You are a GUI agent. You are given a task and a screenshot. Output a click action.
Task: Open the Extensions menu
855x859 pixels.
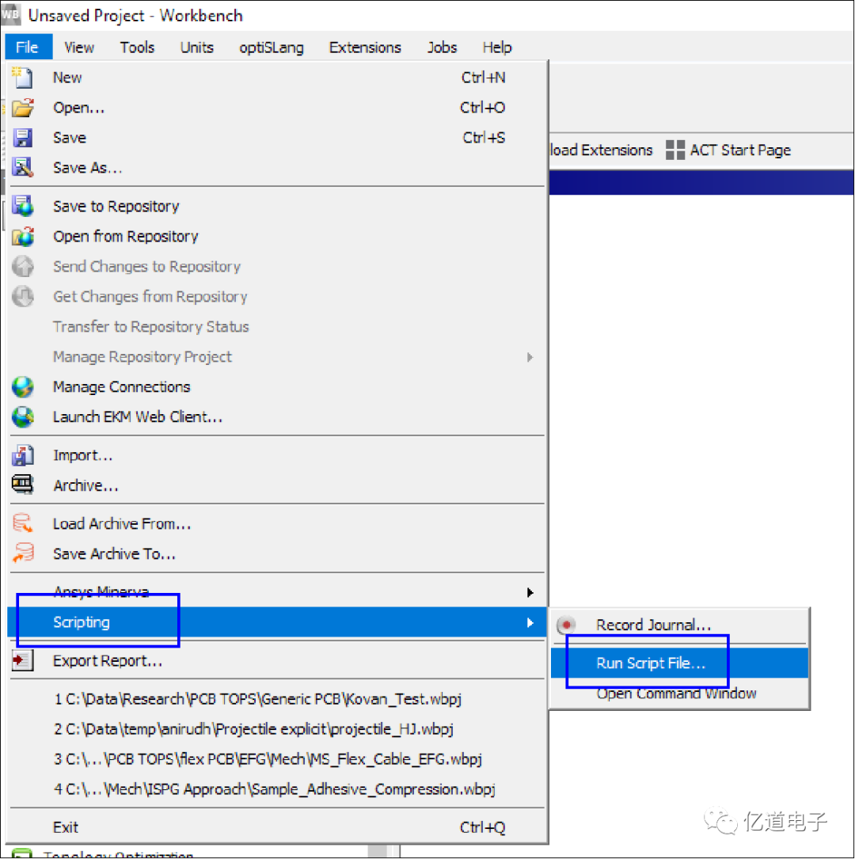[365, 48]
